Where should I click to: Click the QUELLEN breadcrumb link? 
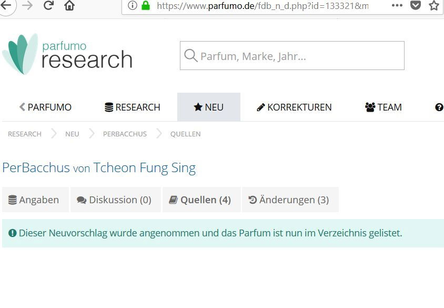[x=186, y=134]
